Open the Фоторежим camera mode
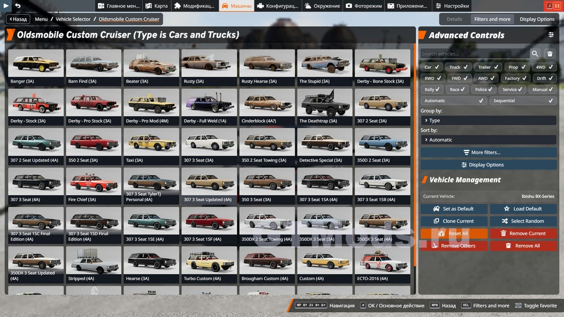The width and height of the screenshot is (564, 317). point(365,6)
